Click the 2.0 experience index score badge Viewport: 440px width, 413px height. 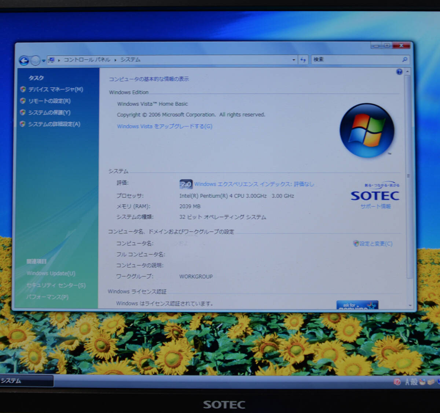[x=186, y=184]
